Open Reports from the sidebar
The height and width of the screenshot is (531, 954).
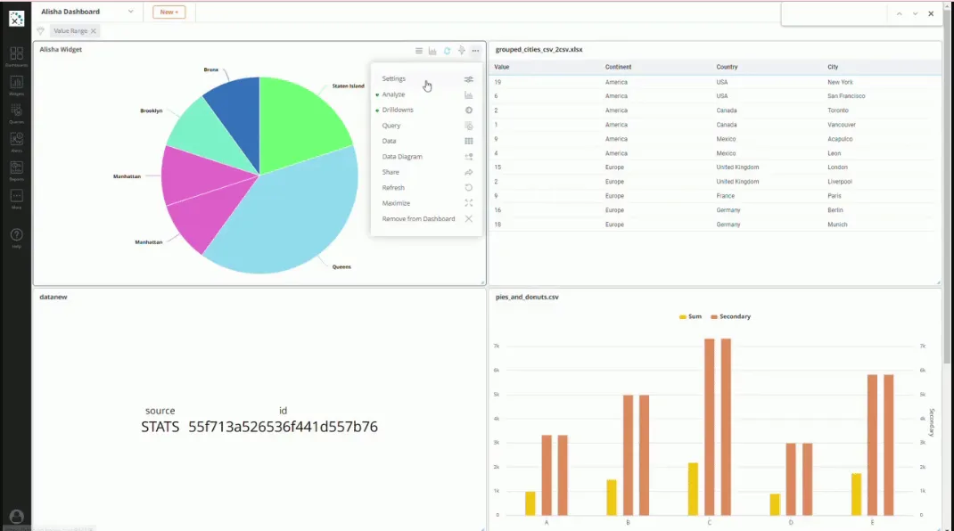tap(16, 169)
